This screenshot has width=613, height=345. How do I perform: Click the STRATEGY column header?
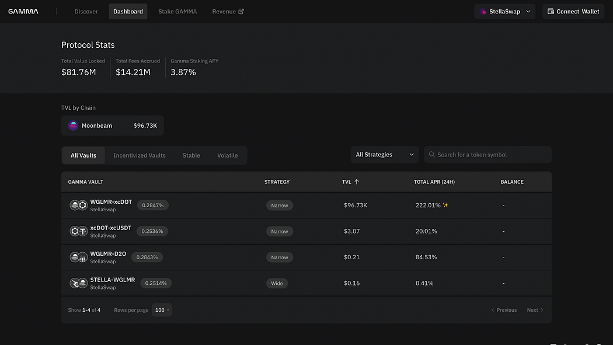click(277, 182)
